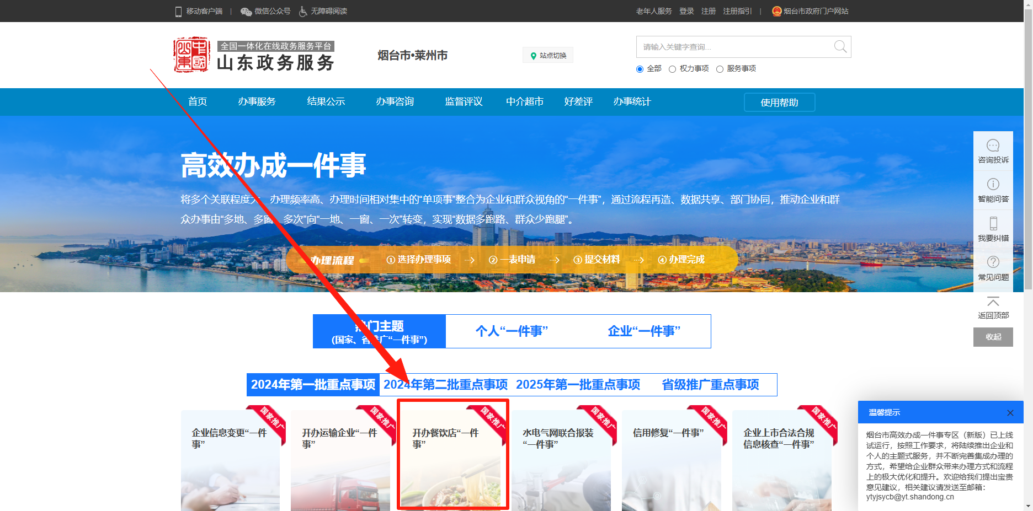Click the 微信公众号 WeChat icon
Viewport: 1033px width, 511px height.
click(246, 12)
